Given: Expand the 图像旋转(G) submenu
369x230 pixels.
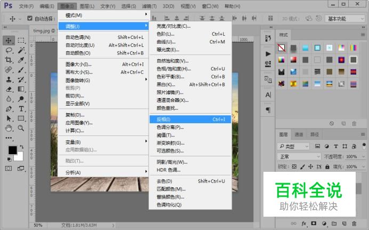Looking at the screenshot, I should click(x=103, y=80).
